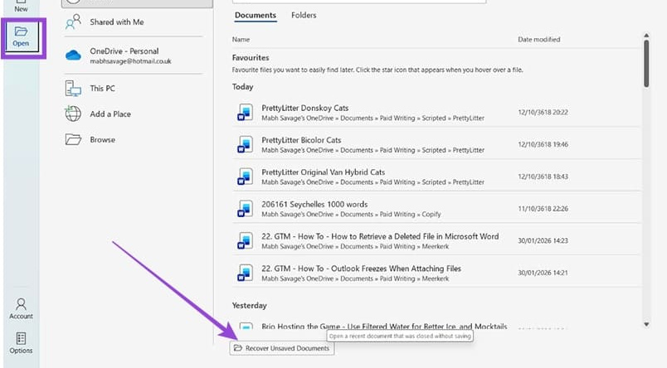
Task: Click the scrollbar down arrow in file list
Action: (646, 324)
